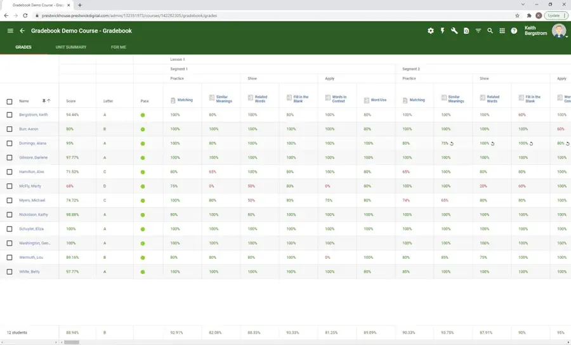Click the back arrow beside course title
This screenshot has width=571, height=345.
(22, 30)
